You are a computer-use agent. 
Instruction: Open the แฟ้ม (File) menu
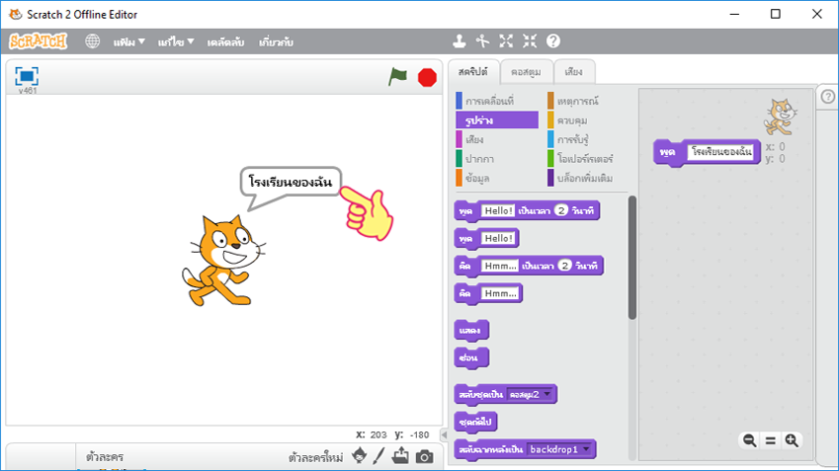tap(128, 41)
